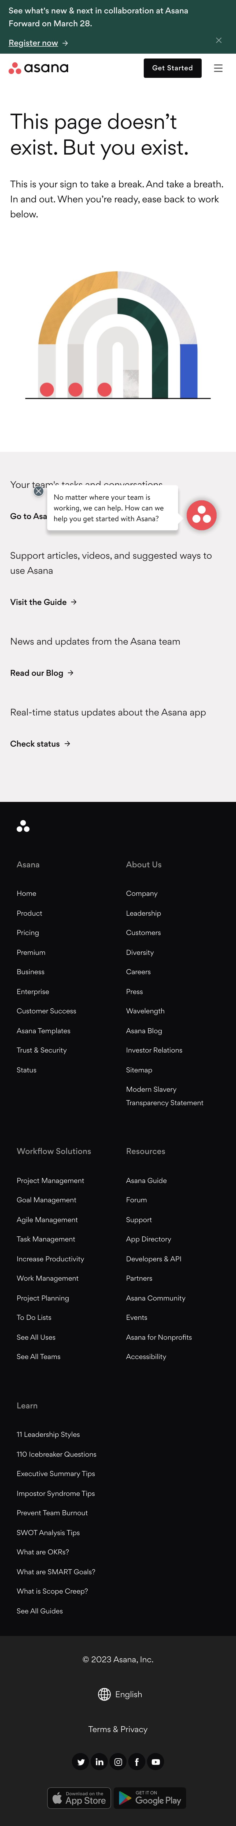Open Careers under About Us

coord(138,971)
